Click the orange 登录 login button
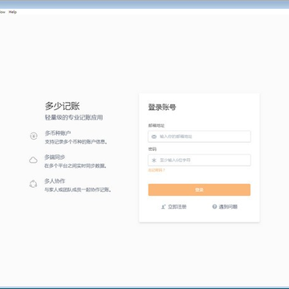The width and height of the screenshot is (289, 289). tap(199, 189)
